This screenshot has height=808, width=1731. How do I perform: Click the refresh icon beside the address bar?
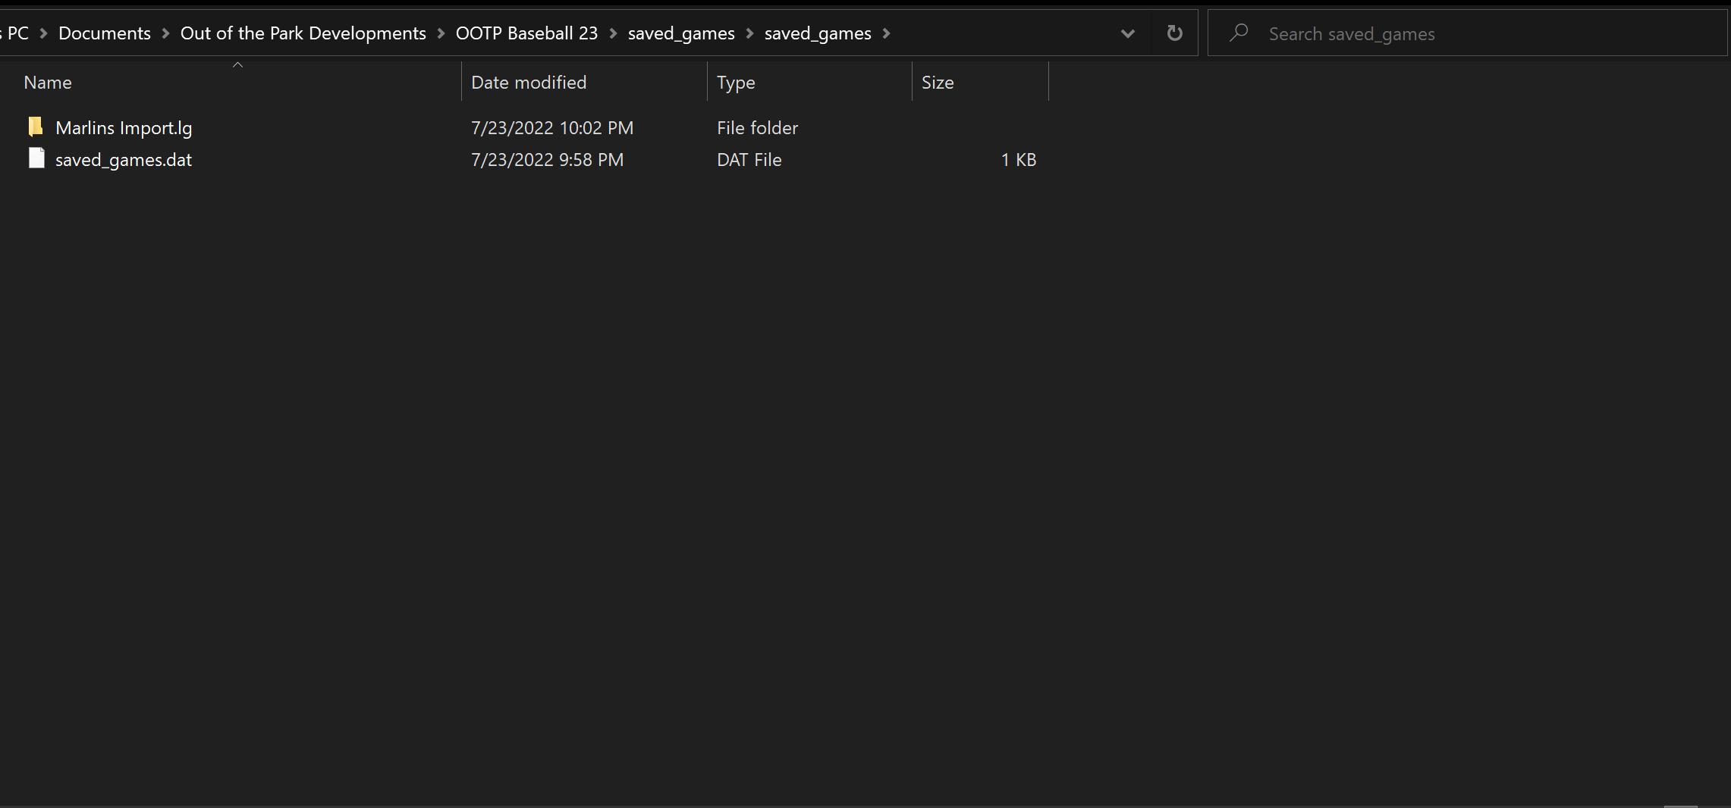tap(1174, 33)
